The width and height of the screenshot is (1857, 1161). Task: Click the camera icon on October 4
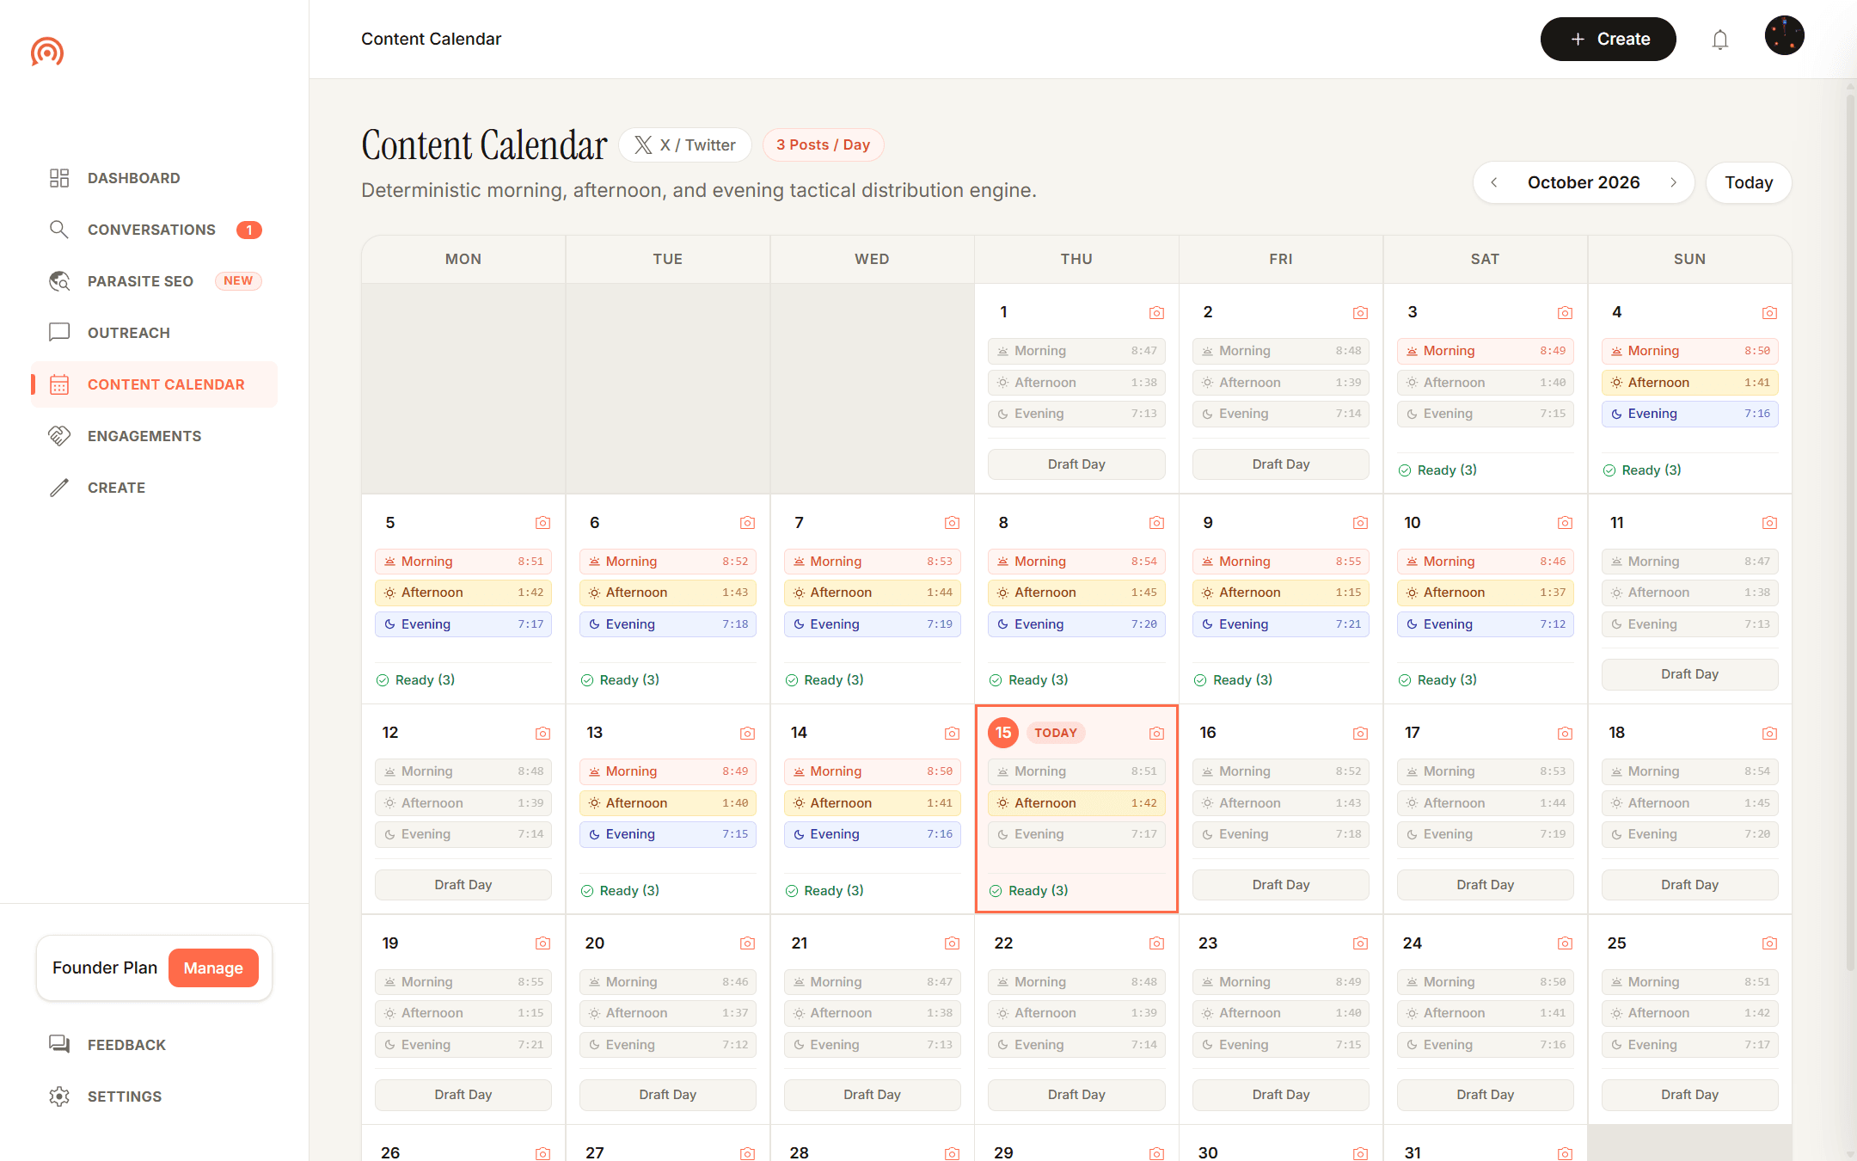tap(1769, 312)
